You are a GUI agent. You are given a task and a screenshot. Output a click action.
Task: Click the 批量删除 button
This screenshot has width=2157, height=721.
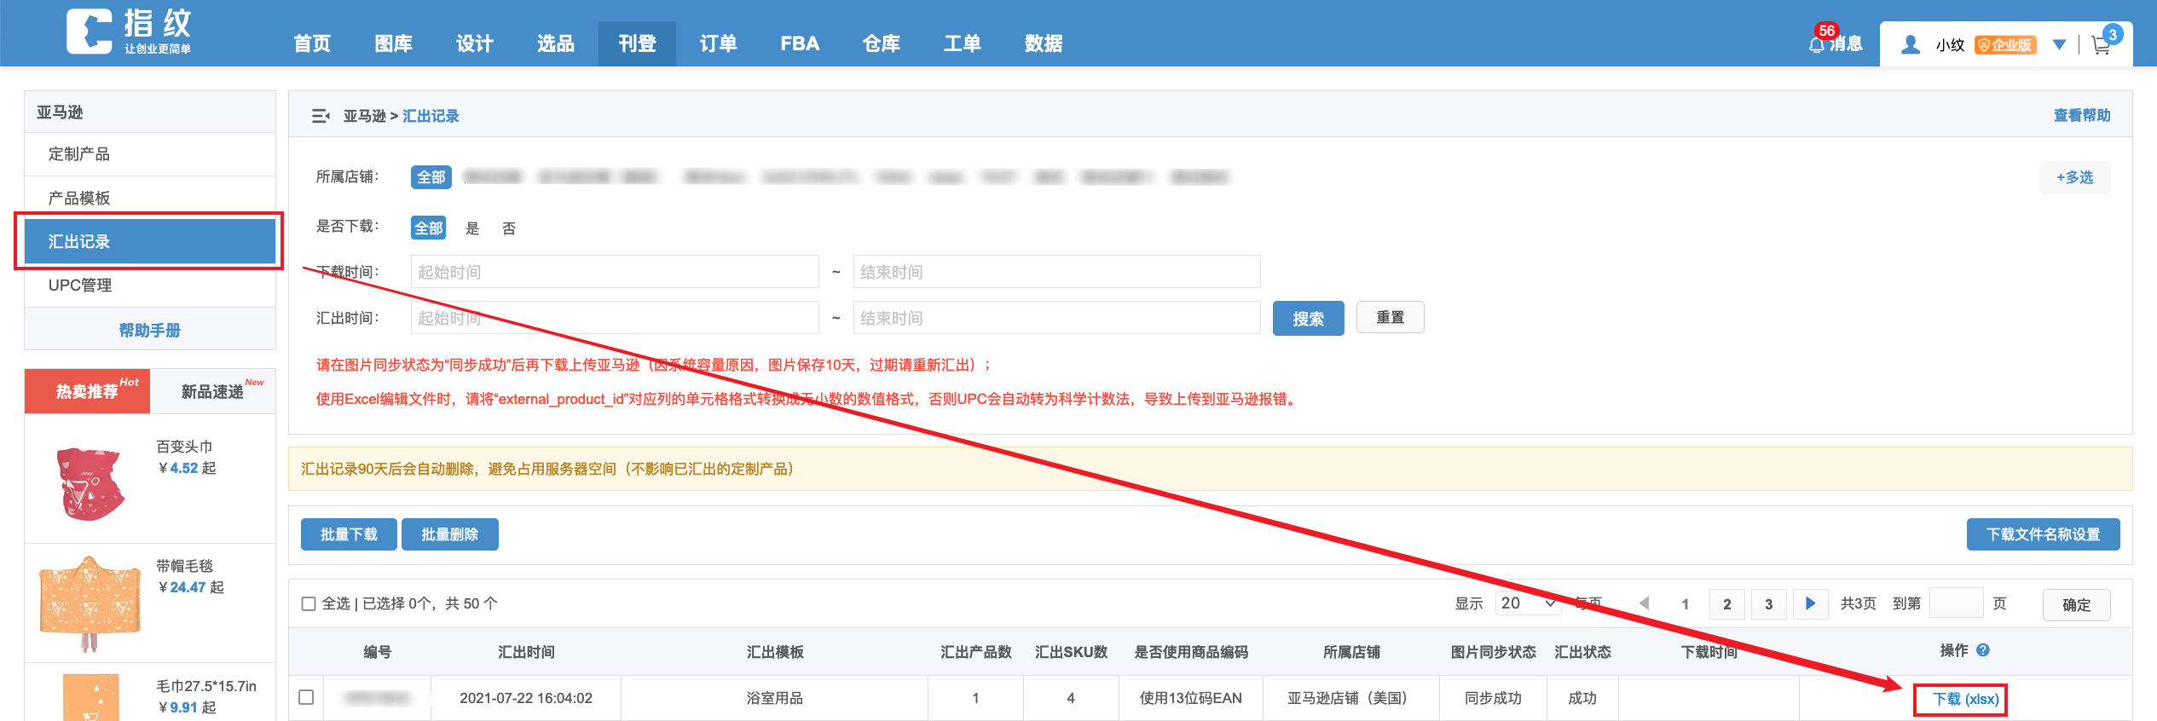(450, 534)
